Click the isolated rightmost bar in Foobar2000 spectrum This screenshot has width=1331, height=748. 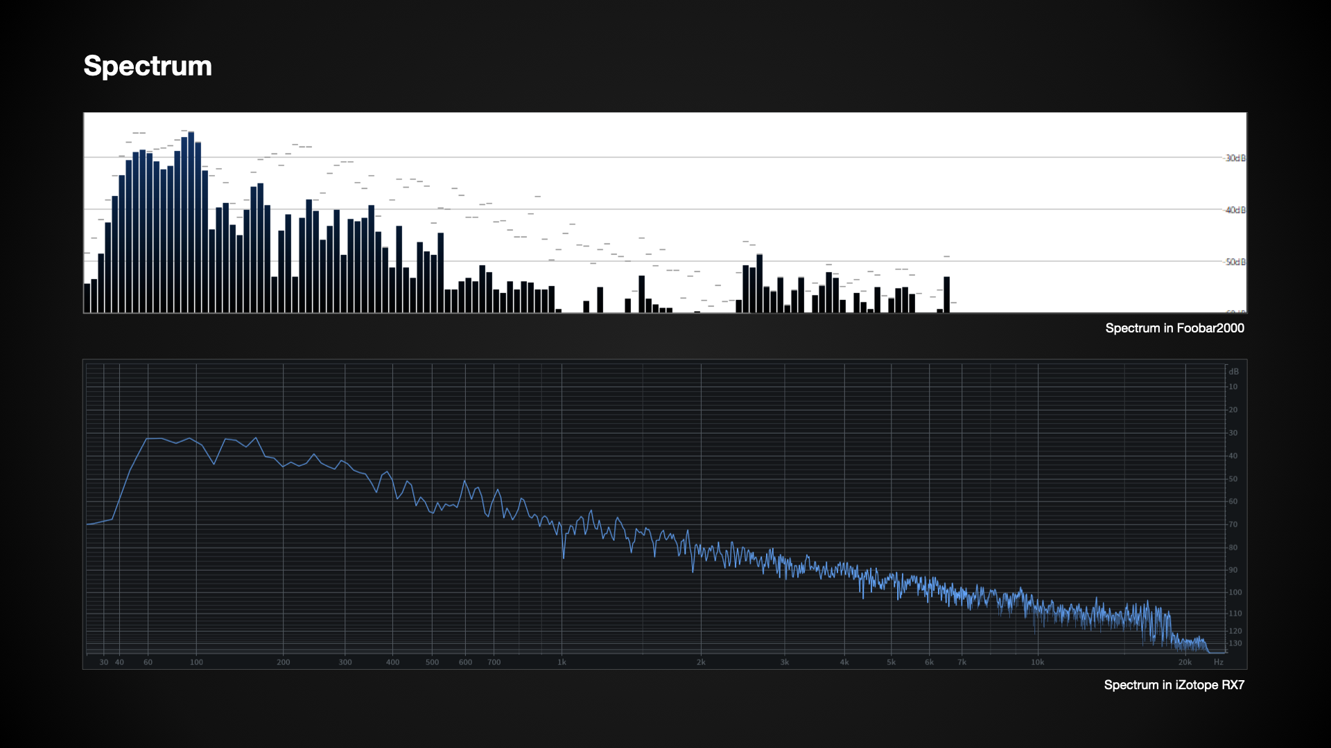coord(946,295)
